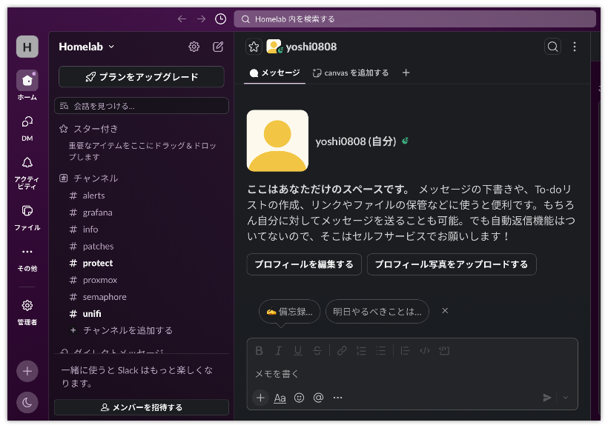608x428 pixels.
Task: Open the conversation three-dot menu
Action: (x=575, y=47)
